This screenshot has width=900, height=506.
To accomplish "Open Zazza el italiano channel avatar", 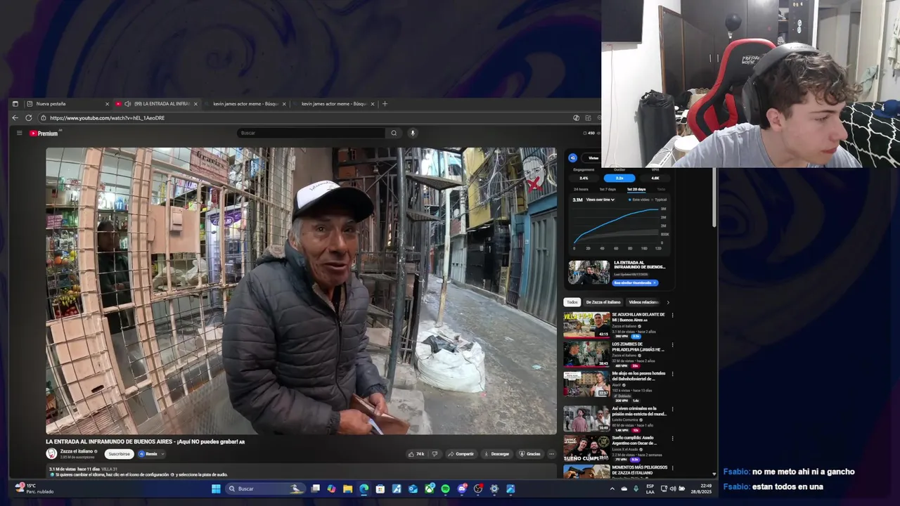I will click(51, 454).
